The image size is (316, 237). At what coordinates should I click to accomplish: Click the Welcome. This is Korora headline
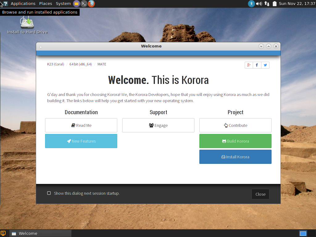[x=158, y=80]
